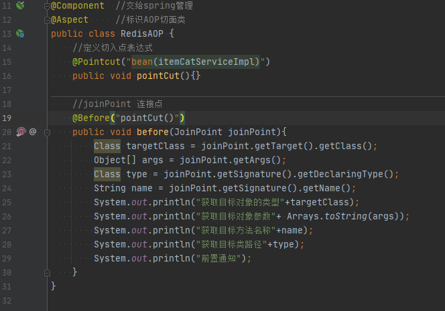Click the highlighted Class keyword on line 23

point(107,174)
